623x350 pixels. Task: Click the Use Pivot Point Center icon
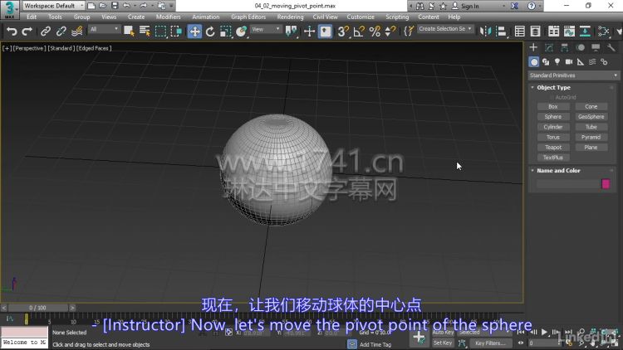(x=292, y=32)
